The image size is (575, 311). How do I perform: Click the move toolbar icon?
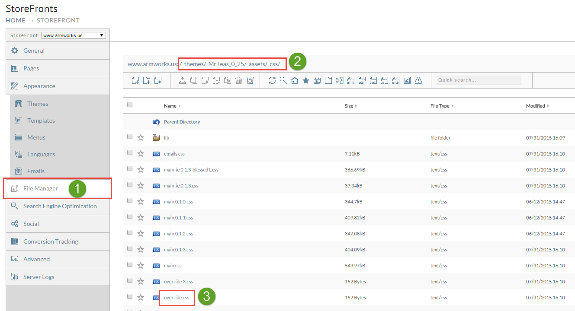[205, 80]
